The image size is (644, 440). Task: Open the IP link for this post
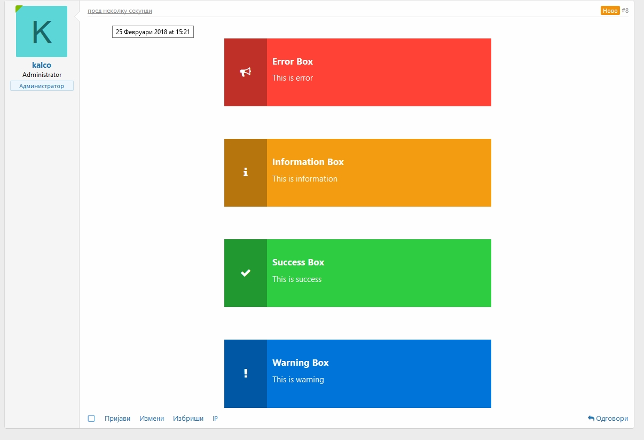pos(215,419)
